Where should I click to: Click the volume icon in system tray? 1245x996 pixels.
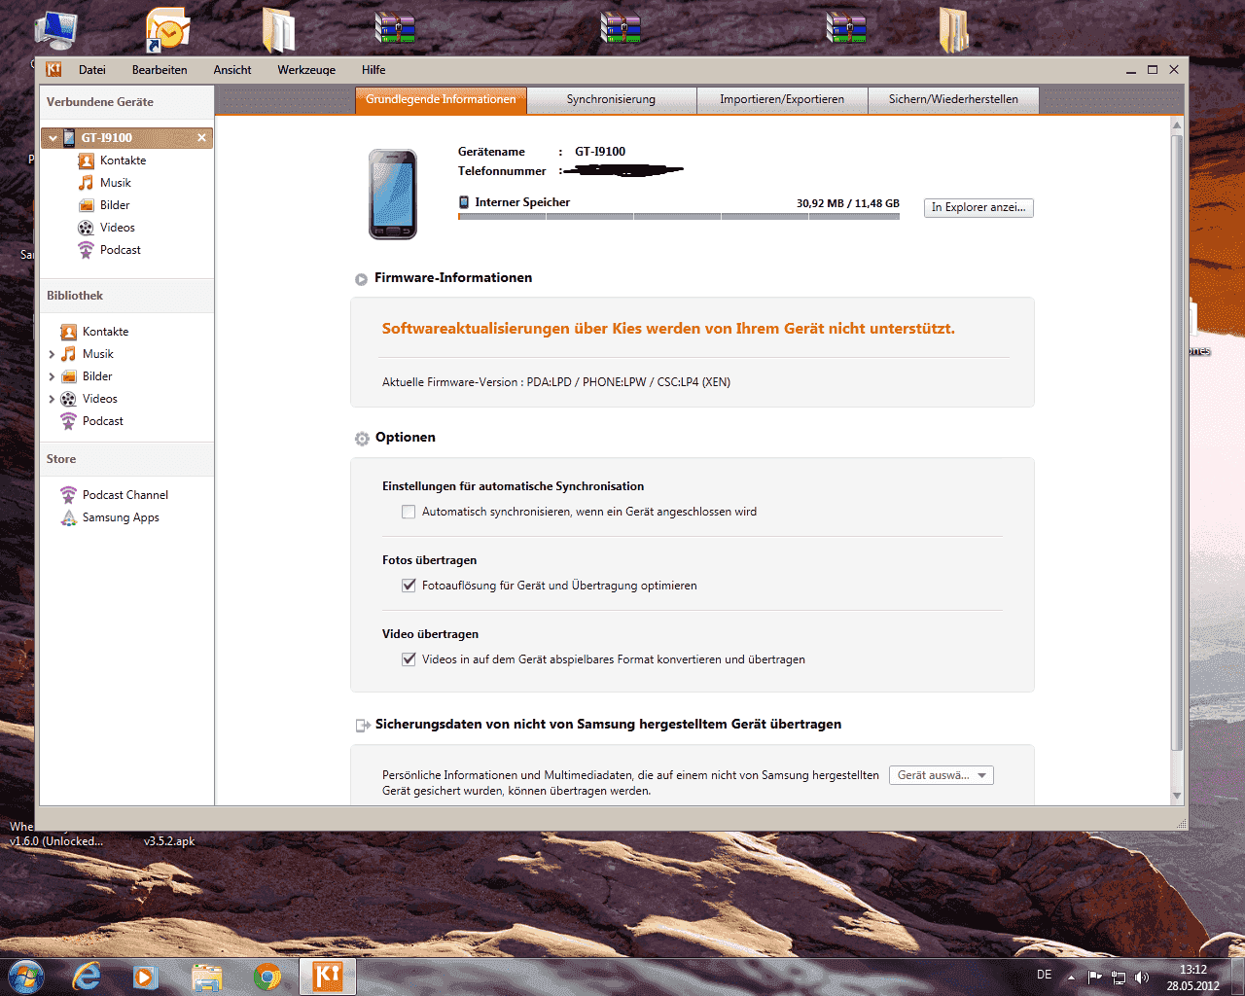(x=1142, y=978)
